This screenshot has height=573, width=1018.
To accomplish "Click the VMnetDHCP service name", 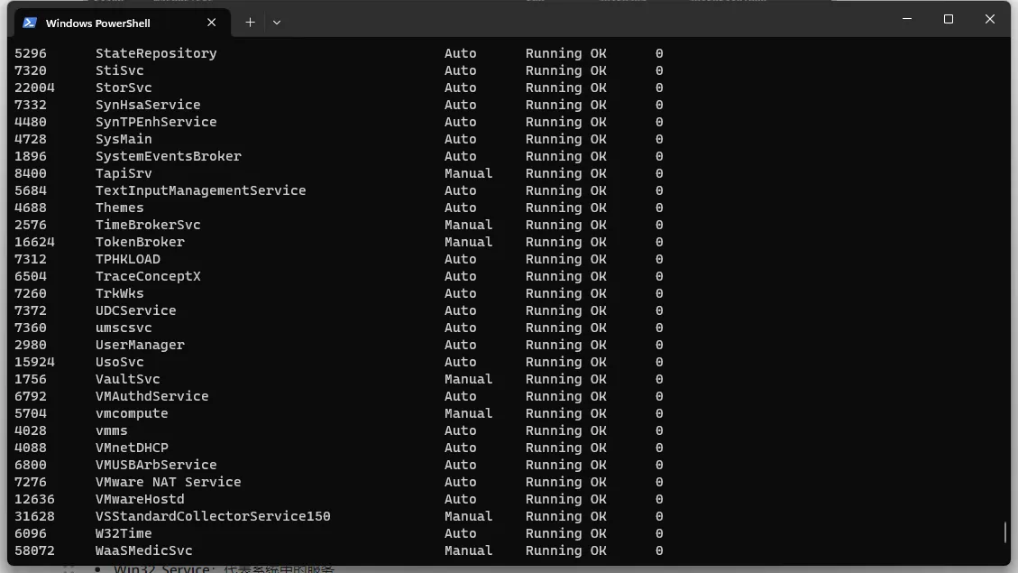I will [x=132, y=448].
